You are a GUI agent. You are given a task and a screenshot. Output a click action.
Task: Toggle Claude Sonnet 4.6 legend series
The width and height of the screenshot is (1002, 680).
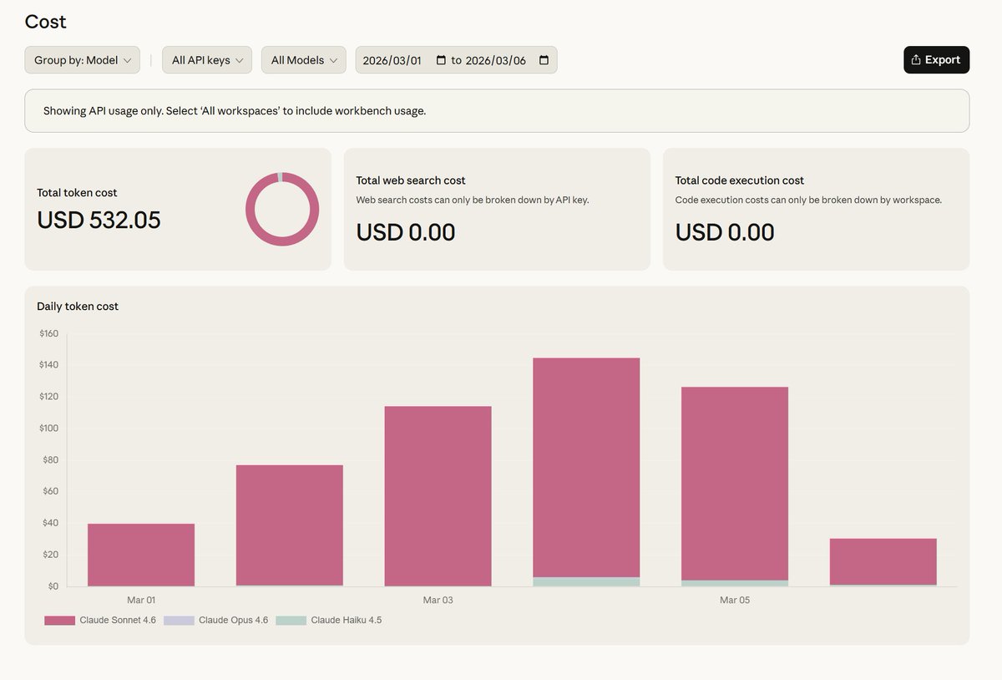[x=117, y=621]
